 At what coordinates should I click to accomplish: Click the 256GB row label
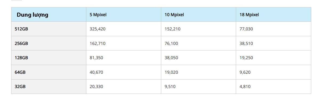[x=49, y=43]
